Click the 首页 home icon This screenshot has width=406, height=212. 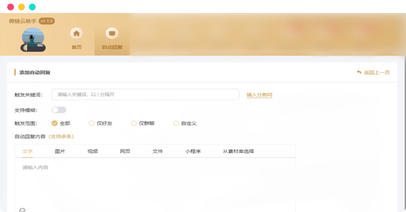(x=77, y=34)
